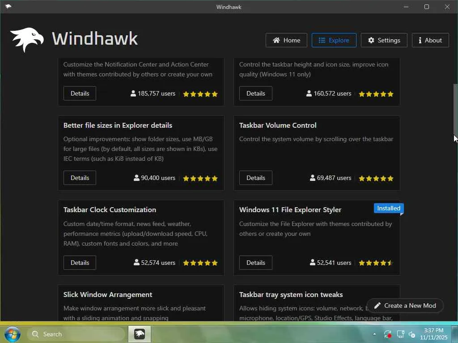
Task: Click the 52,541 users count
Action: coord(331,263)
